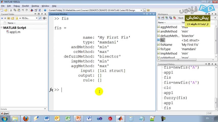
Task: Create new variable in Workspace toolbar
Action: point(159,18)
